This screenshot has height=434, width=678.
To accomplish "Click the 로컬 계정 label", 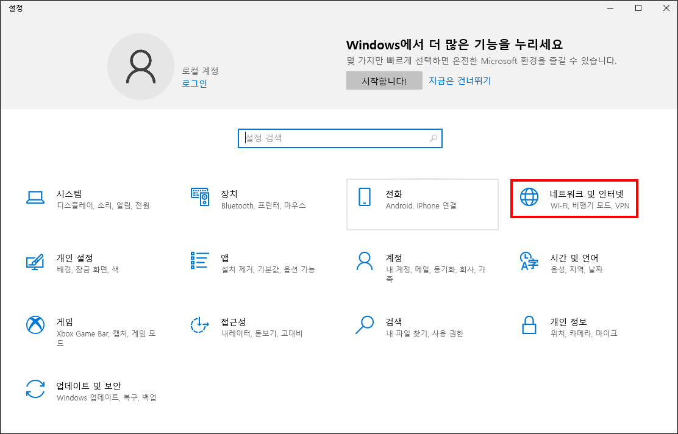I will [x=200, y=71].
